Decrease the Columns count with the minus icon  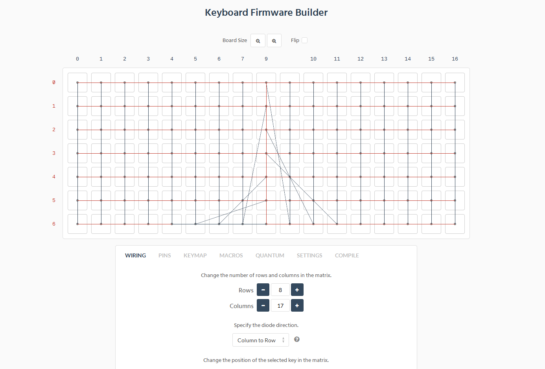point(263,305)
